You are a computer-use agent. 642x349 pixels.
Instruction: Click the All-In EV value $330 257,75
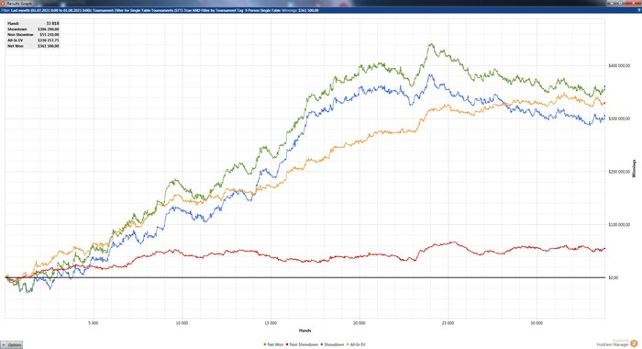(49, 40)
